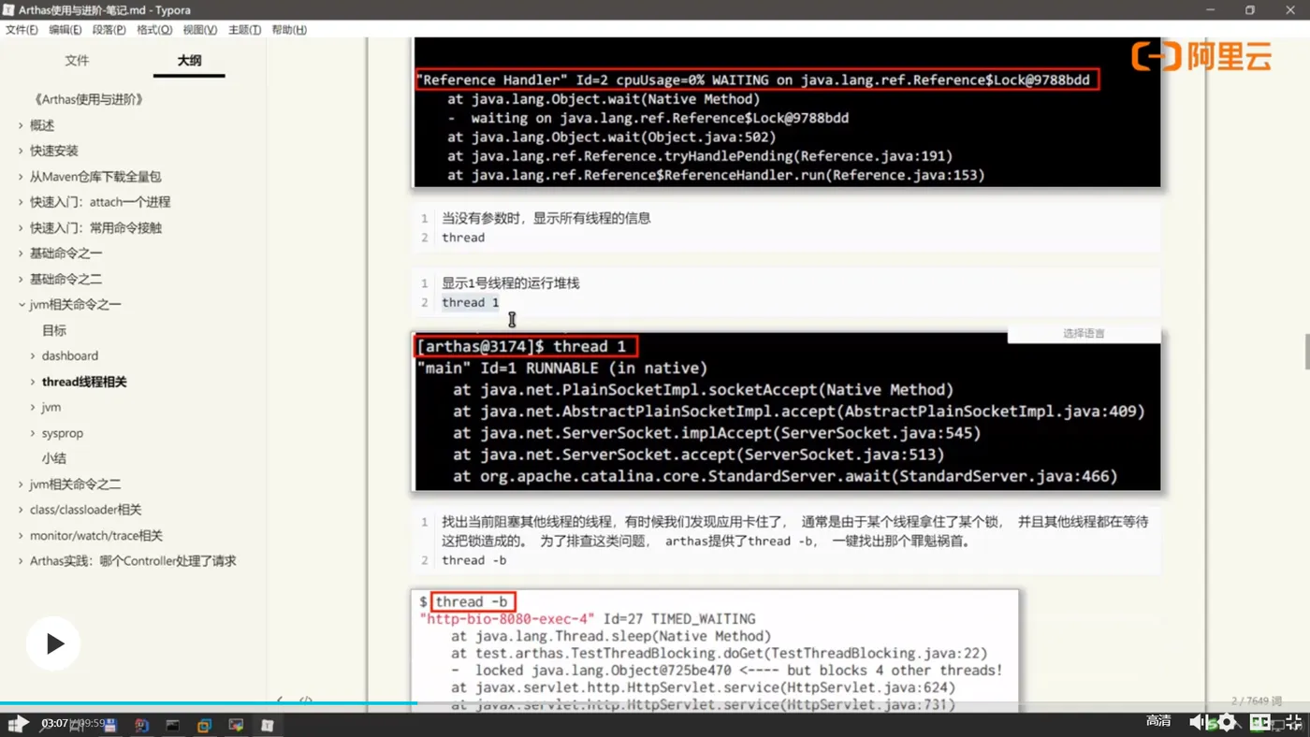Click the 'thread 1' code line
This screenshot has width=1310, height=737.
[x=470, y=302]
